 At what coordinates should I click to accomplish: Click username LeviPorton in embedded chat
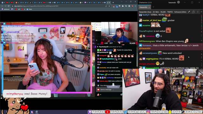pos(110,78)
